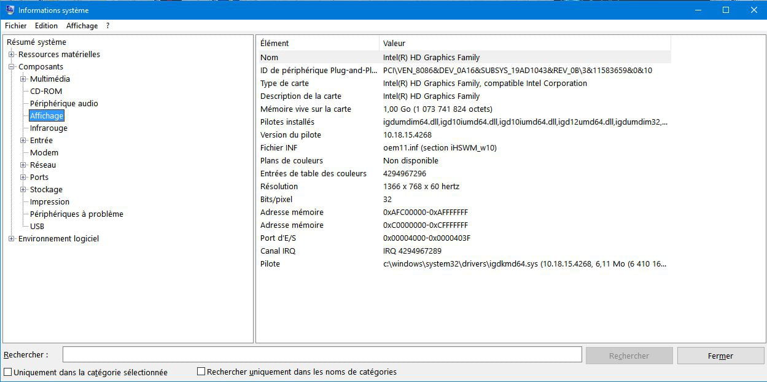This screenshot has height=382, width=767.
Task: Expand the Ressources matérielles node
Action: (12, 54)
